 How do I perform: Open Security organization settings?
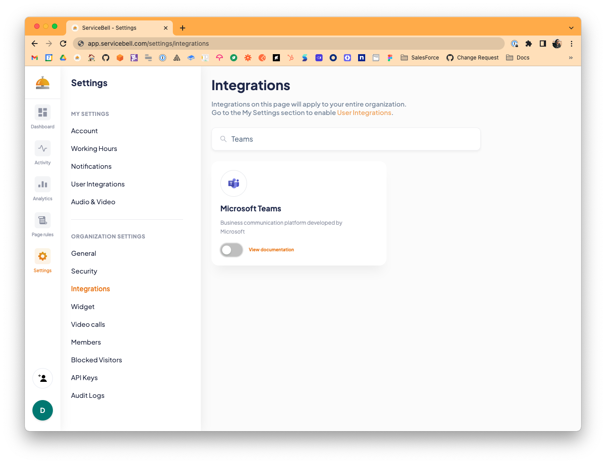point(84,271)
